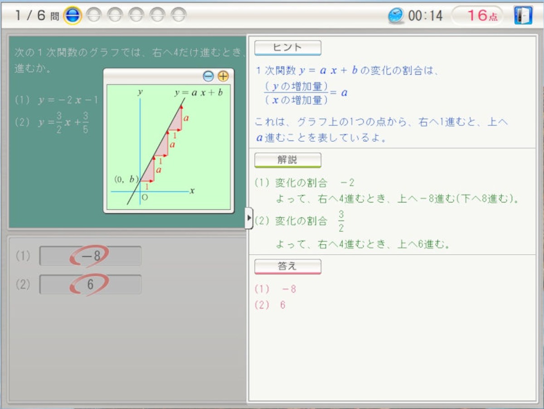Image resolution: width=544 pixels, height=409 pixels.
Task: Collapse the explanation panel with arrow handle
Action: (248, 218)
